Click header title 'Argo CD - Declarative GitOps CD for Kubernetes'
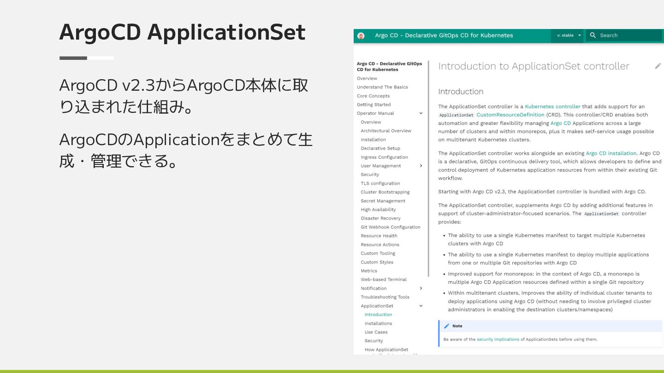This screenshot has height=373, width=664. pyautogui.click(x=444, y=35)
